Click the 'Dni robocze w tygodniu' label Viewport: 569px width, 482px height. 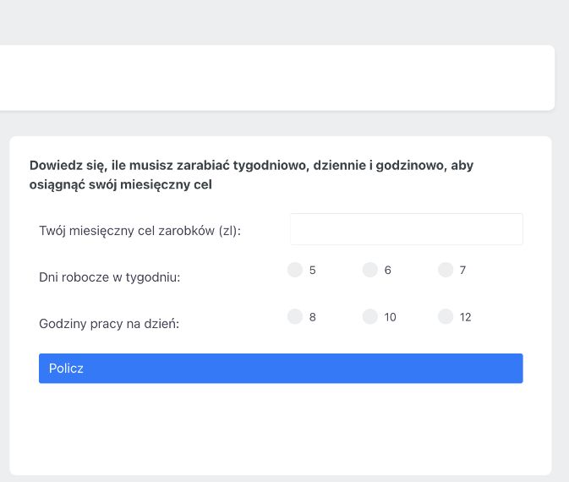click(110, 277)
